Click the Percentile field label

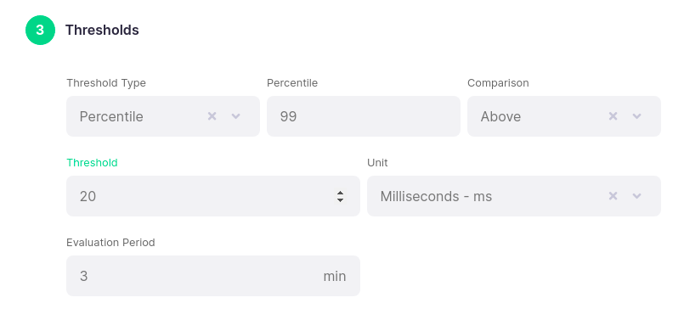click(x=292, y=83)
